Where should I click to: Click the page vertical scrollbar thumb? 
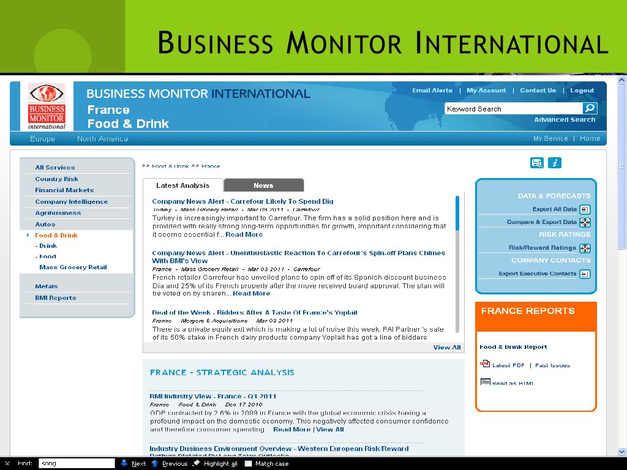pyautogui.click(x=622, y=166)
